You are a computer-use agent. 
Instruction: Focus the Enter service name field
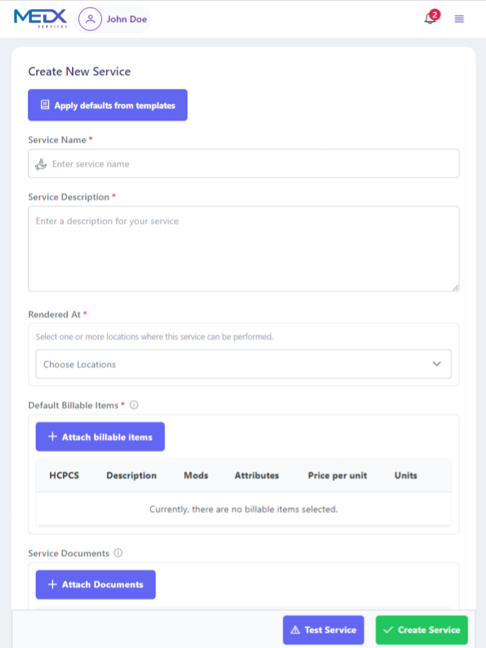point(253,164)
